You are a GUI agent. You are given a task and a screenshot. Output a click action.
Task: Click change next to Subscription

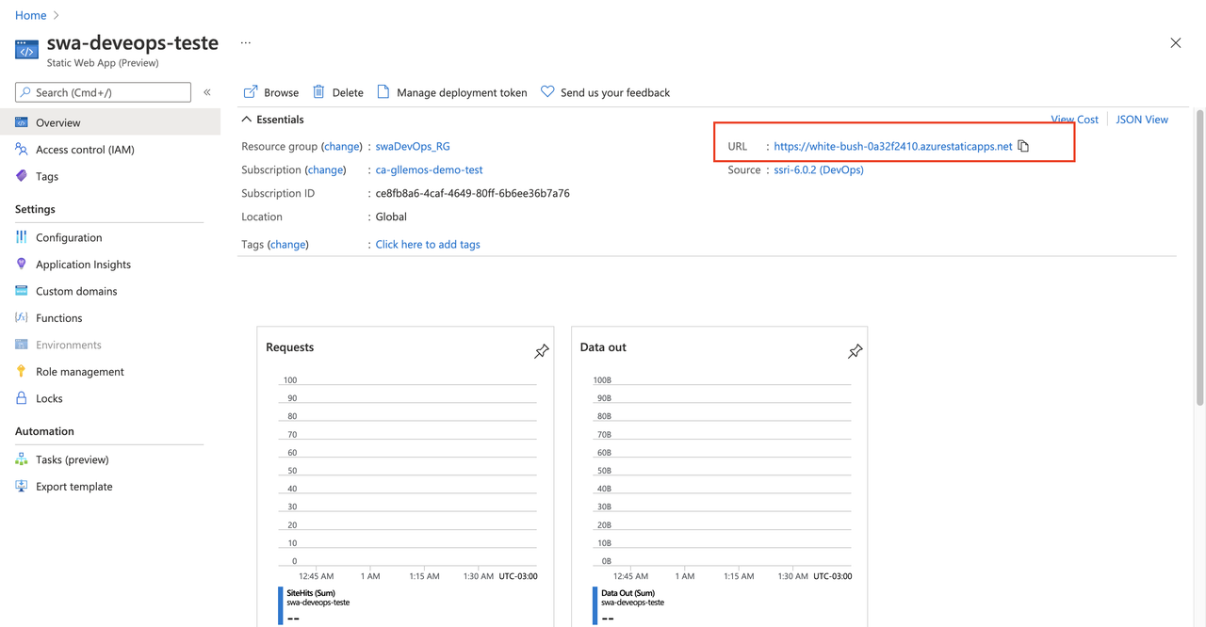(x=325, y=169)
